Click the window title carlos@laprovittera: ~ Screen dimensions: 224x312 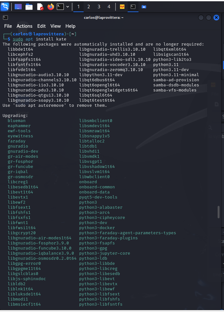[104, 18]
